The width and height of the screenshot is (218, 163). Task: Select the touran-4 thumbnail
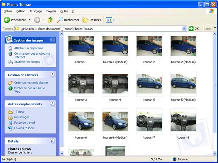[x=115, y=84]
